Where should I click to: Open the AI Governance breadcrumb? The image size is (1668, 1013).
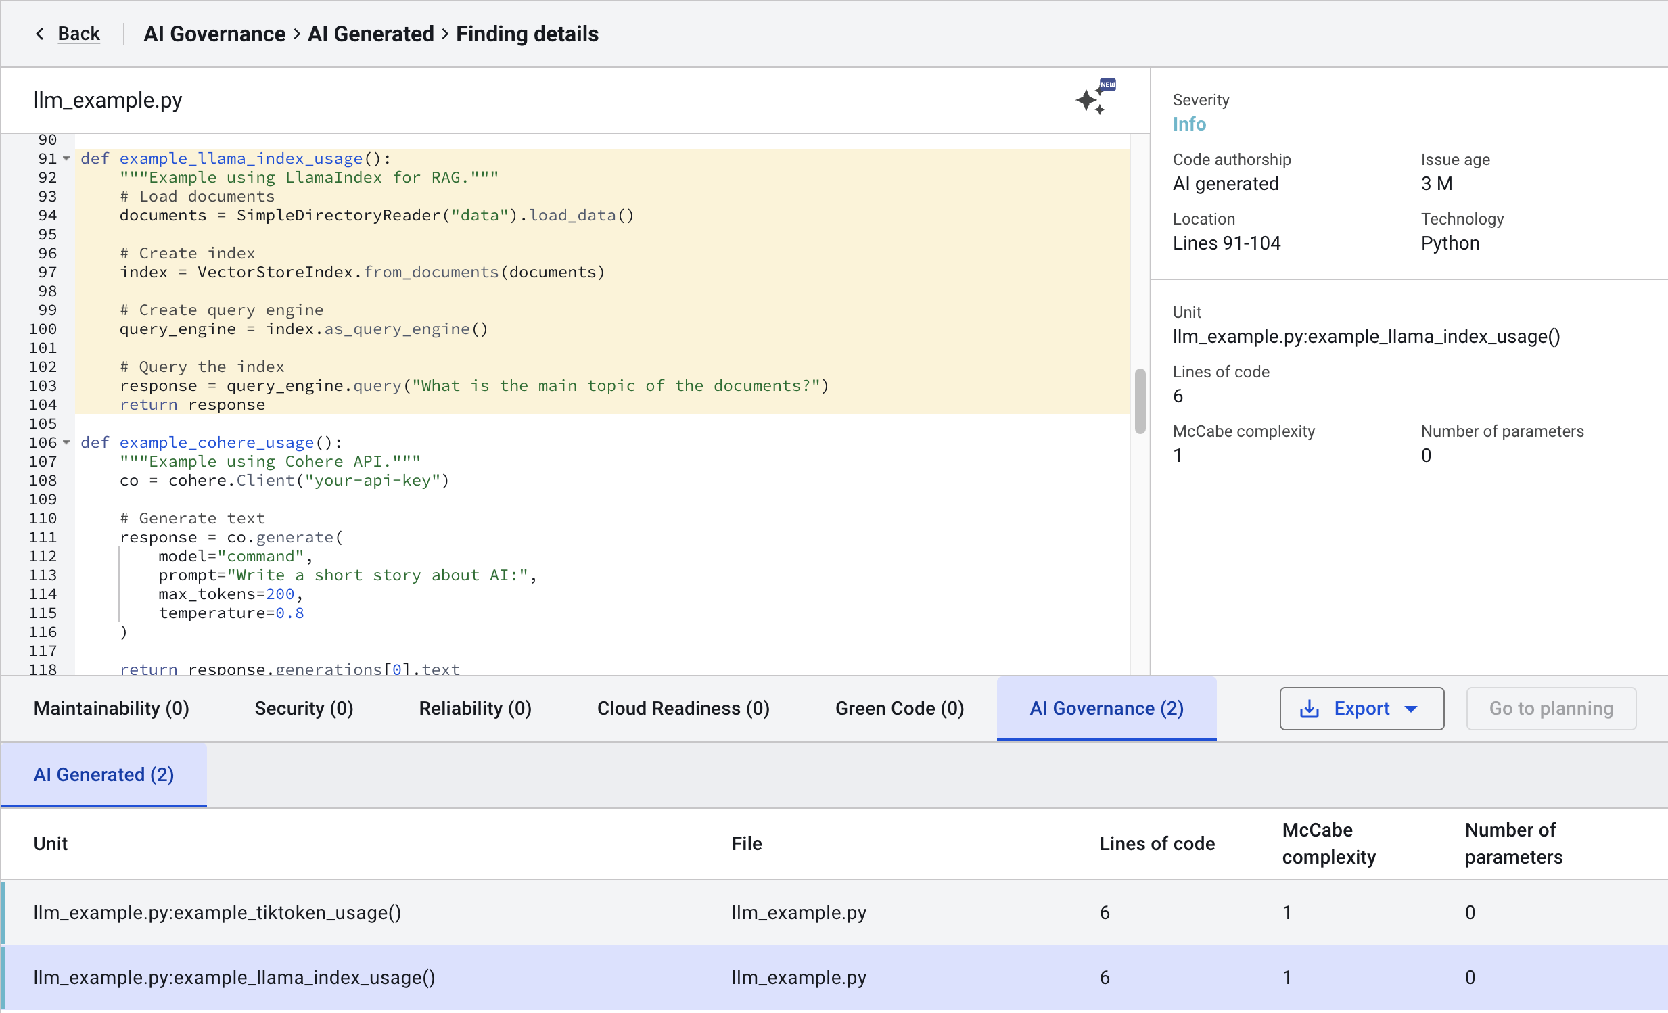(214, 34)
